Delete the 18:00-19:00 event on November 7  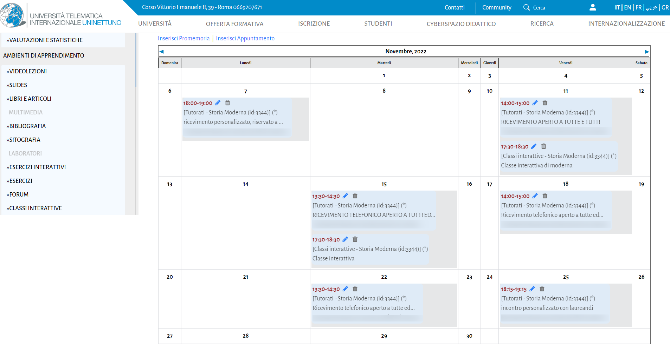click(227, 103)
